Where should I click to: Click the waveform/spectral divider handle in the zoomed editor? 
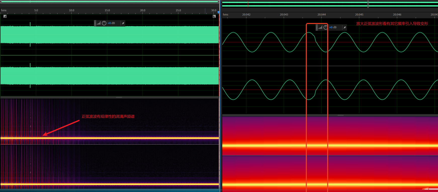click(341, 115)
